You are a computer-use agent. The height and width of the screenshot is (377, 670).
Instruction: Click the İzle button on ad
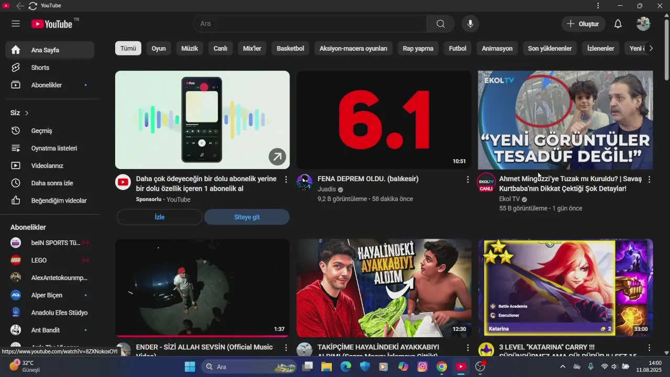(160, 217)
